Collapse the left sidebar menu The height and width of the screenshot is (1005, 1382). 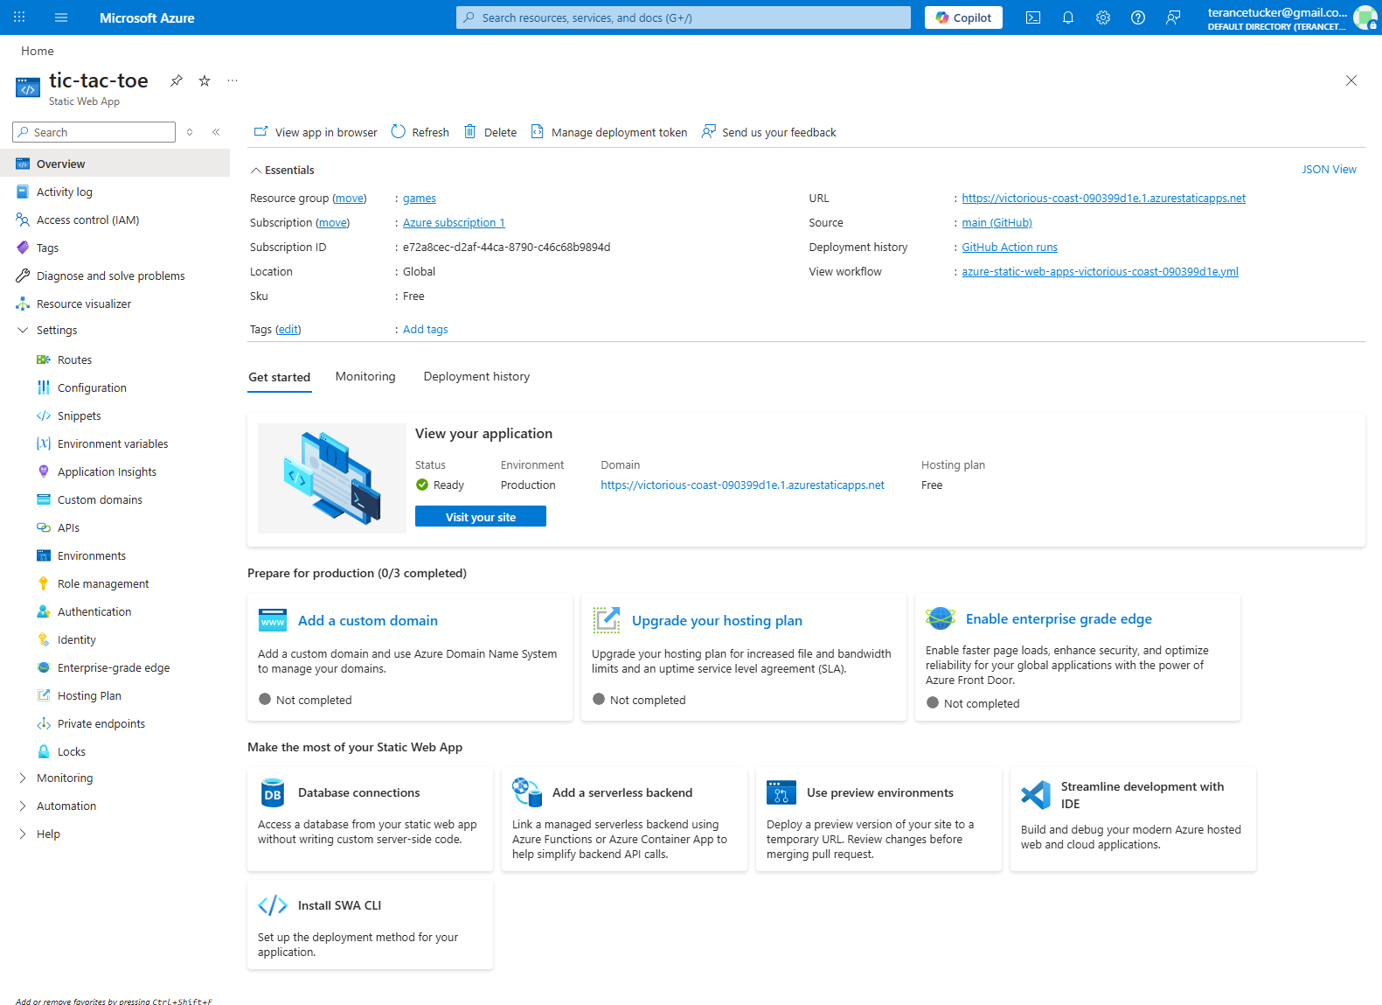[x=216, y=132]
